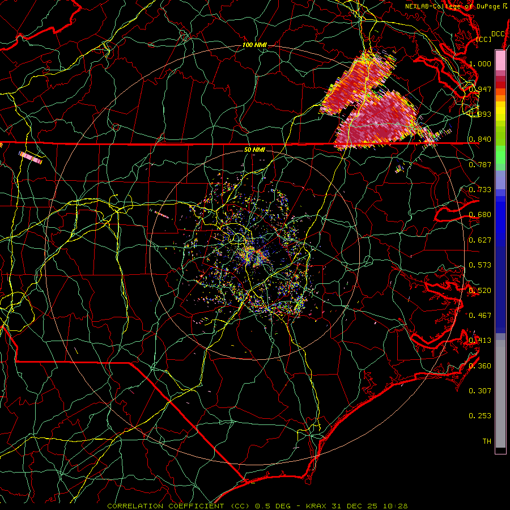Select the 0.947 legend value
The width and height of the screenshot is (510, 510).
pyautogui.click(x=480, y=89)
